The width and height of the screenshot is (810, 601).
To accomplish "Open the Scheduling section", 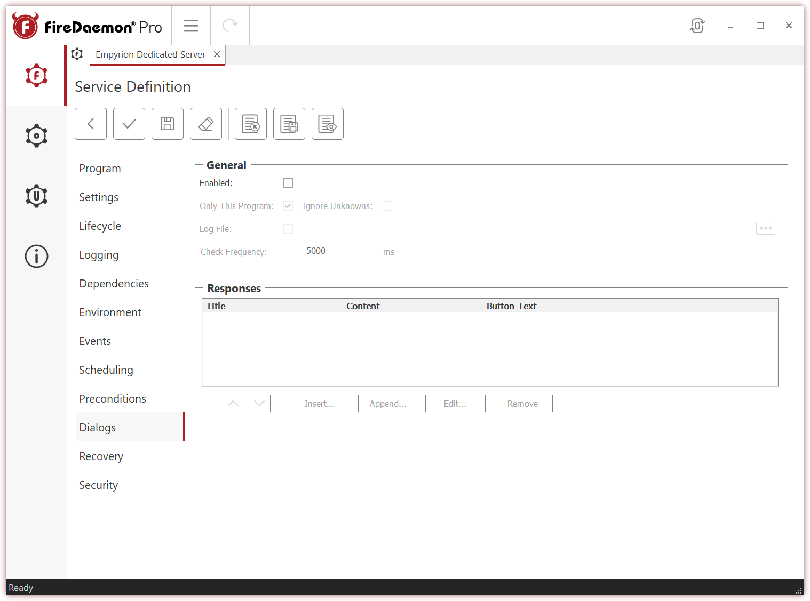I will pos(130,370).
